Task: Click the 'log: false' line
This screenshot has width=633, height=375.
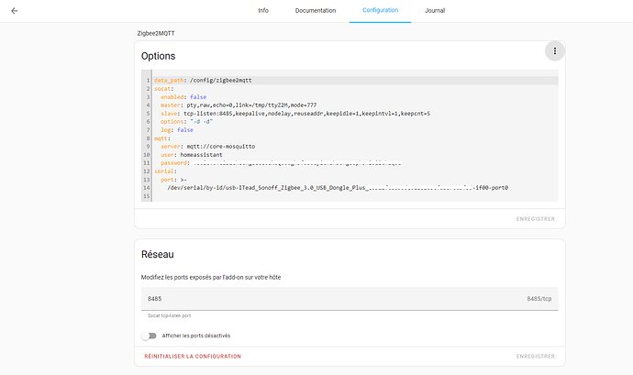Action: 177,130
